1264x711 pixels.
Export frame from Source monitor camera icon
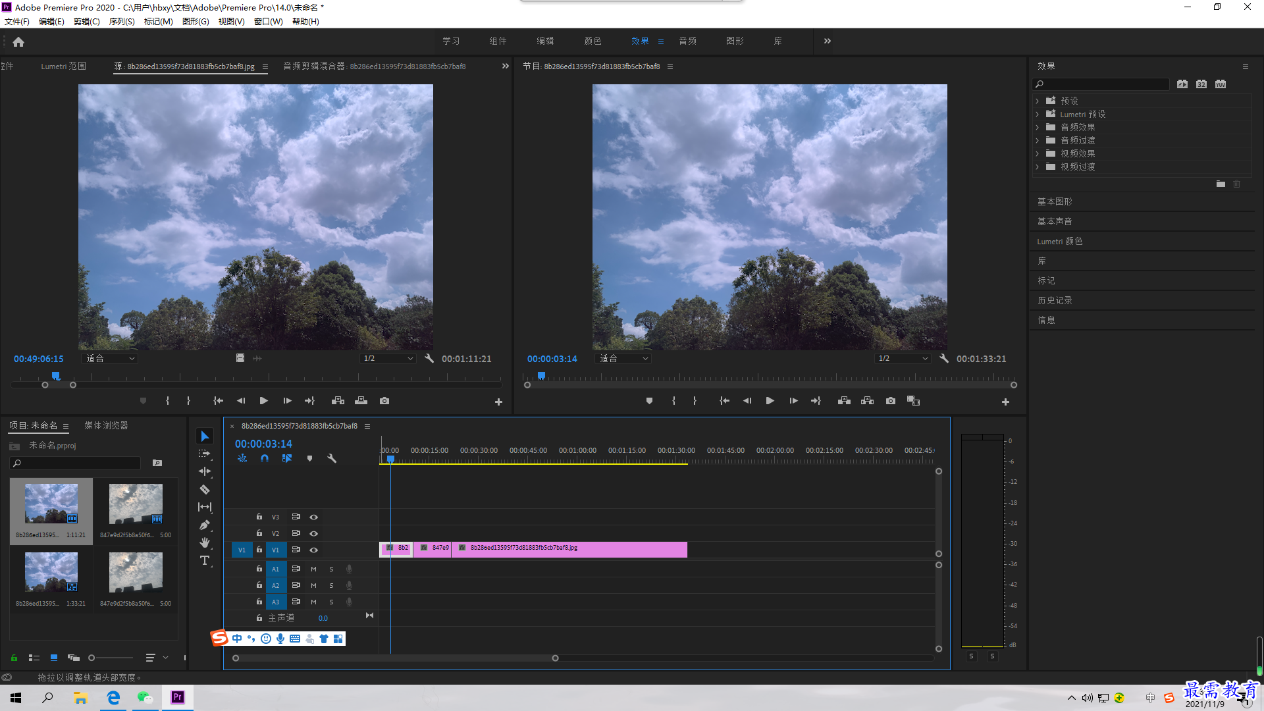[384, 400]
